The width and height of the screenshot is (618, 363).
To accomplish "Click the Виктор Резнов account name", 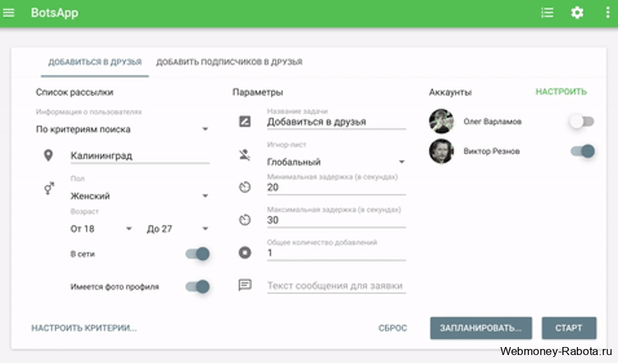I will coord(492,151).
